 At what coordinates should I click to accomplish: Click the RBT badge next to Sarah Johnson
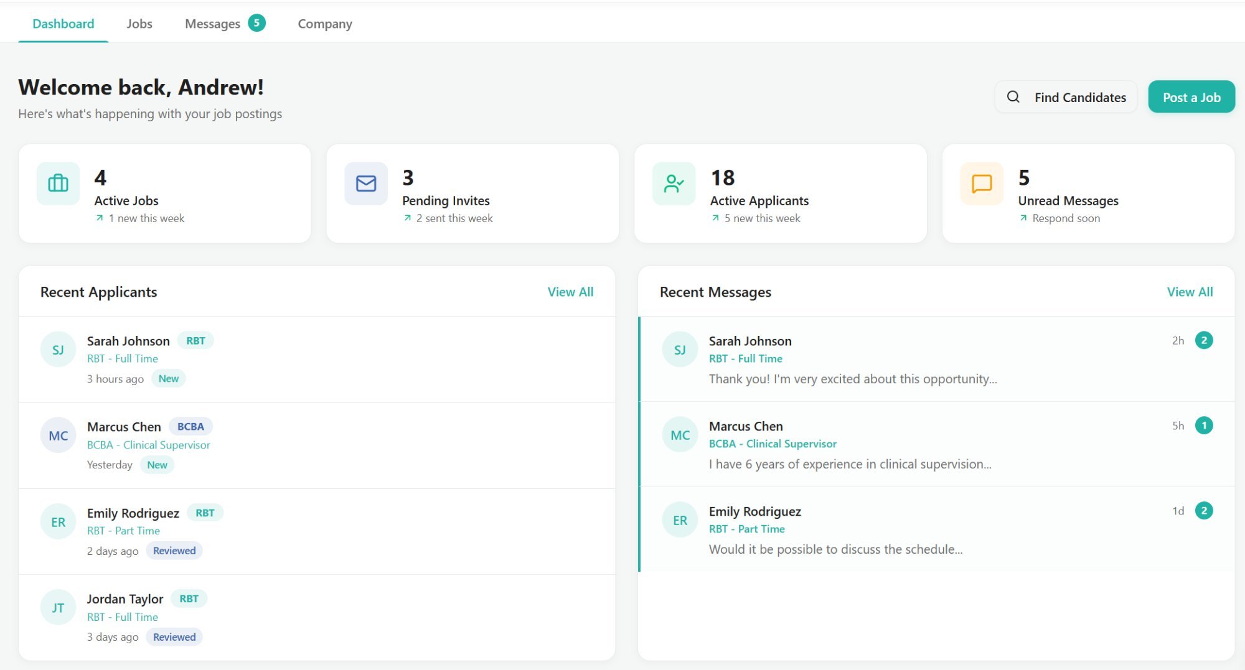tap(195, 340)
